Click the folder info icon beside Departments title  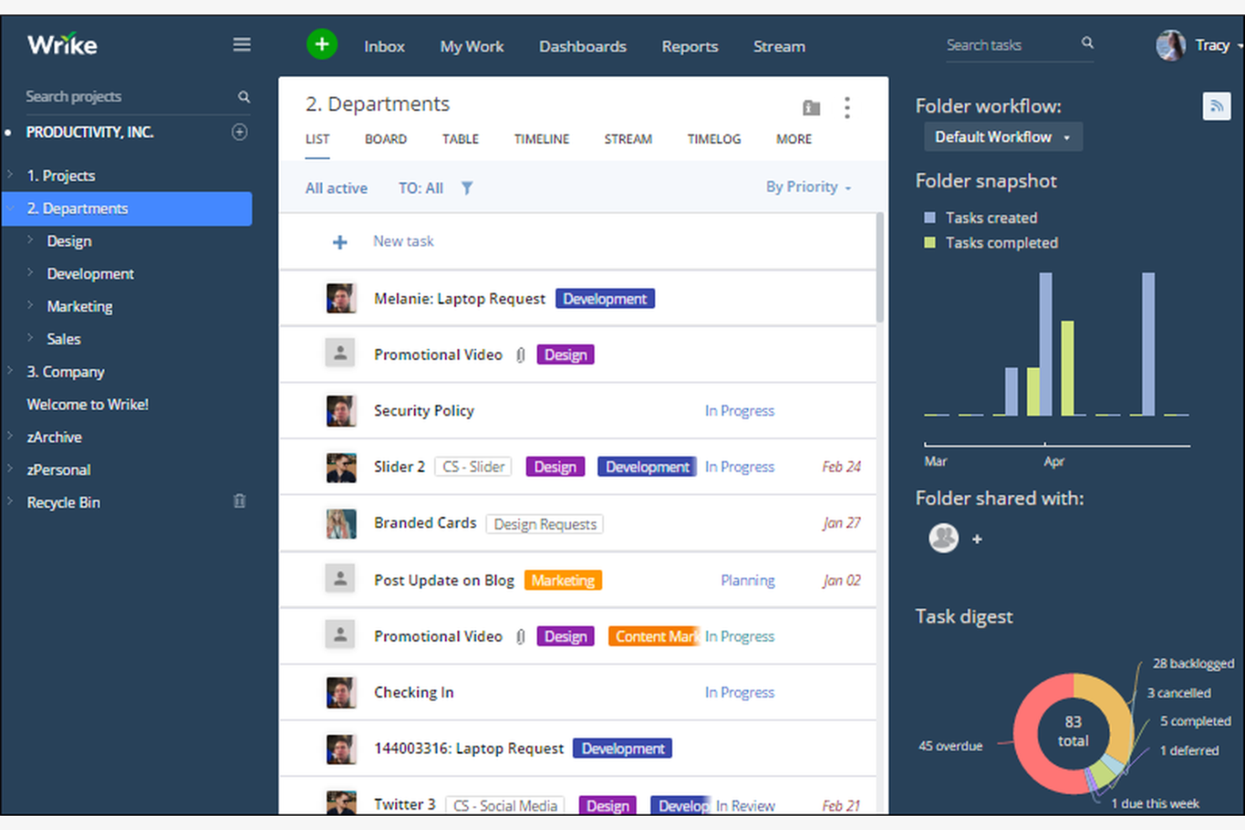click(810, 108)
